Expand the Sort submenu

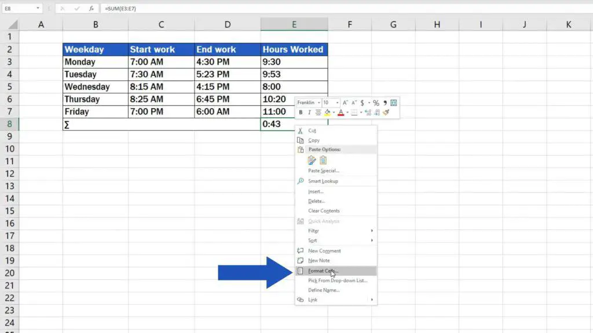tap(336, 240)
